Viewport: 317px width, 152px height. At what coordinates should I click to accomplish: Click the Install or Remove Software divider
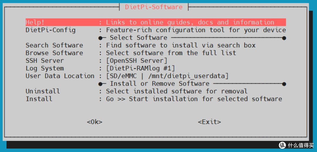pos(159,83)
